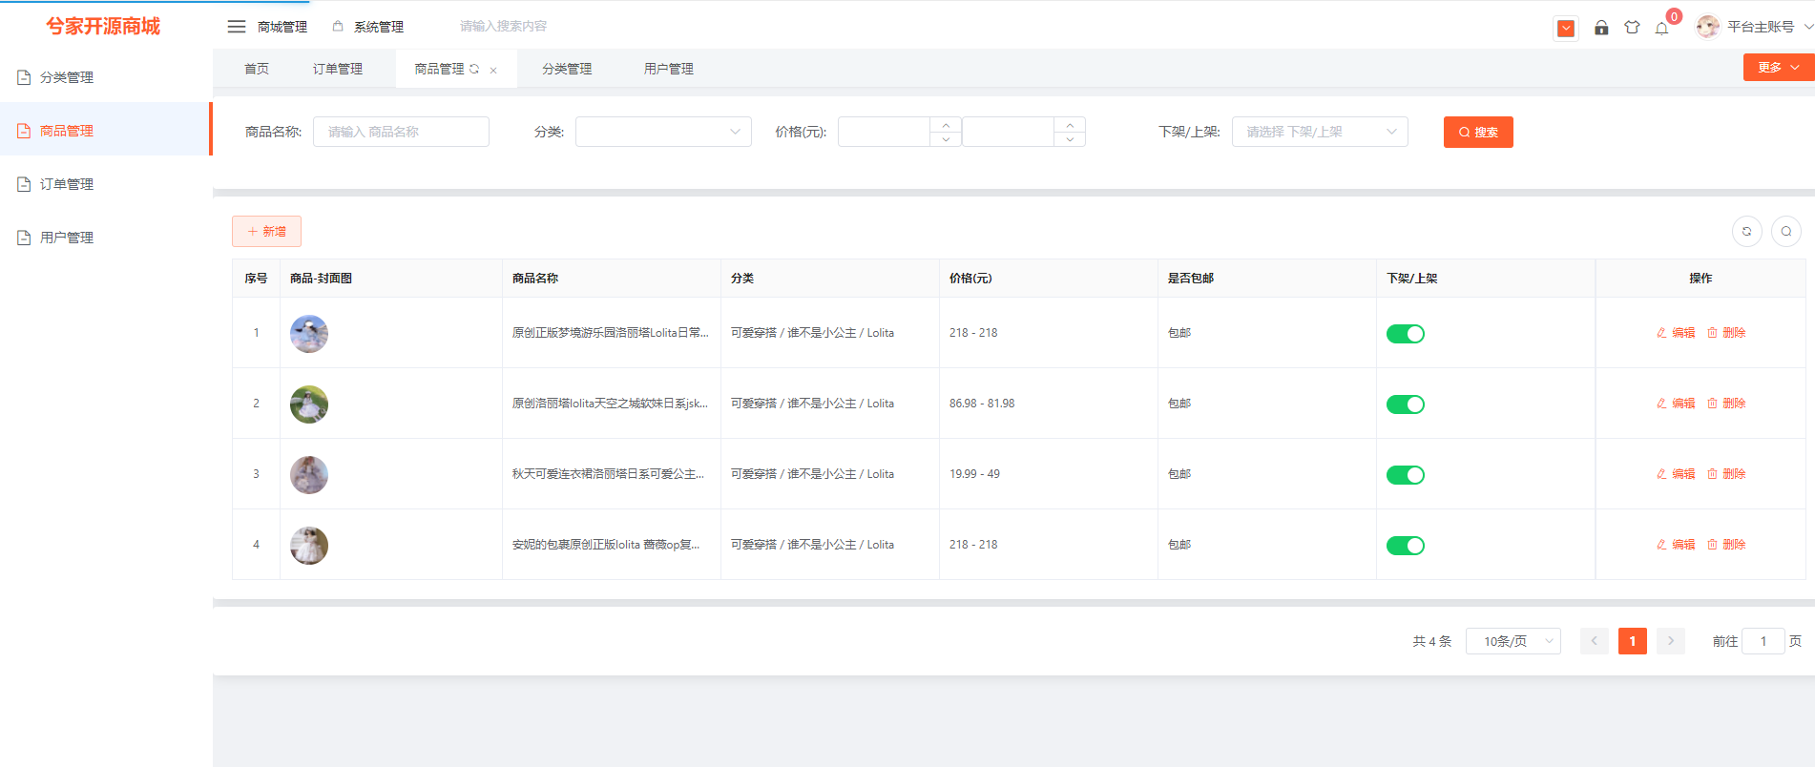1815x767 pixels.
Task: Open cover thumbnail of row 1
Action: pyautogui.click(x=309, y=334)
